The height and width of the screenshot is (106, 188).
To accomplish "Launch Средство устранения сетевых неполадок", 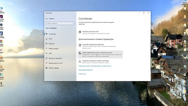I will click(94, 62).
